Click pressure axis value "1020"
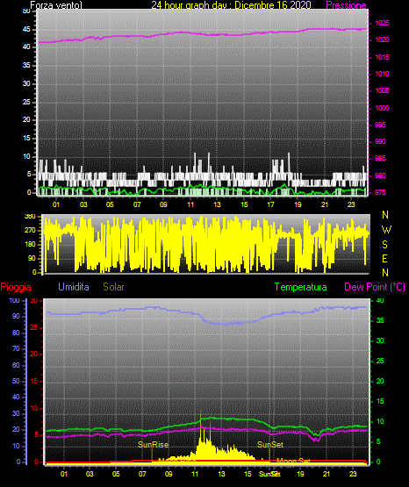409x487 pixels. pos(382,39)
